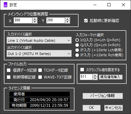131x114 pixels.
Task: Click the 有効期限 2099/12/31 23:59:59 row
Action: coord(40,106)
